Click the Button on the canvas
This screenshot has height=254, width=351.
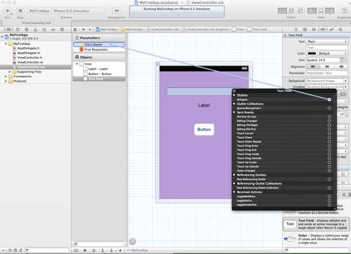click(204, 130)
